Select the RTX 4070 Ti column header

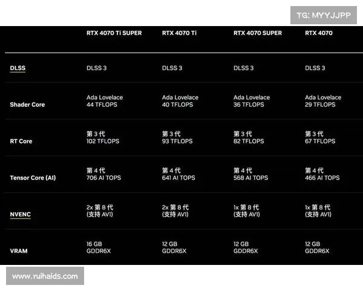[179, 33]
